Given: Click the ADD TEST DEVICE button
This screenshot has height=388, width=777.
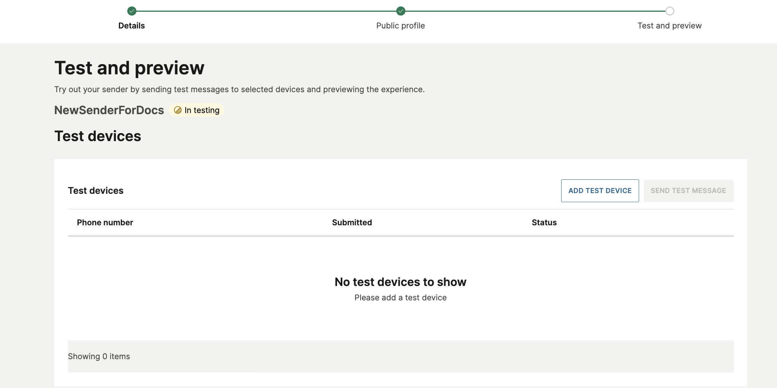Looking at the screenshot, I should pos(600,190).
